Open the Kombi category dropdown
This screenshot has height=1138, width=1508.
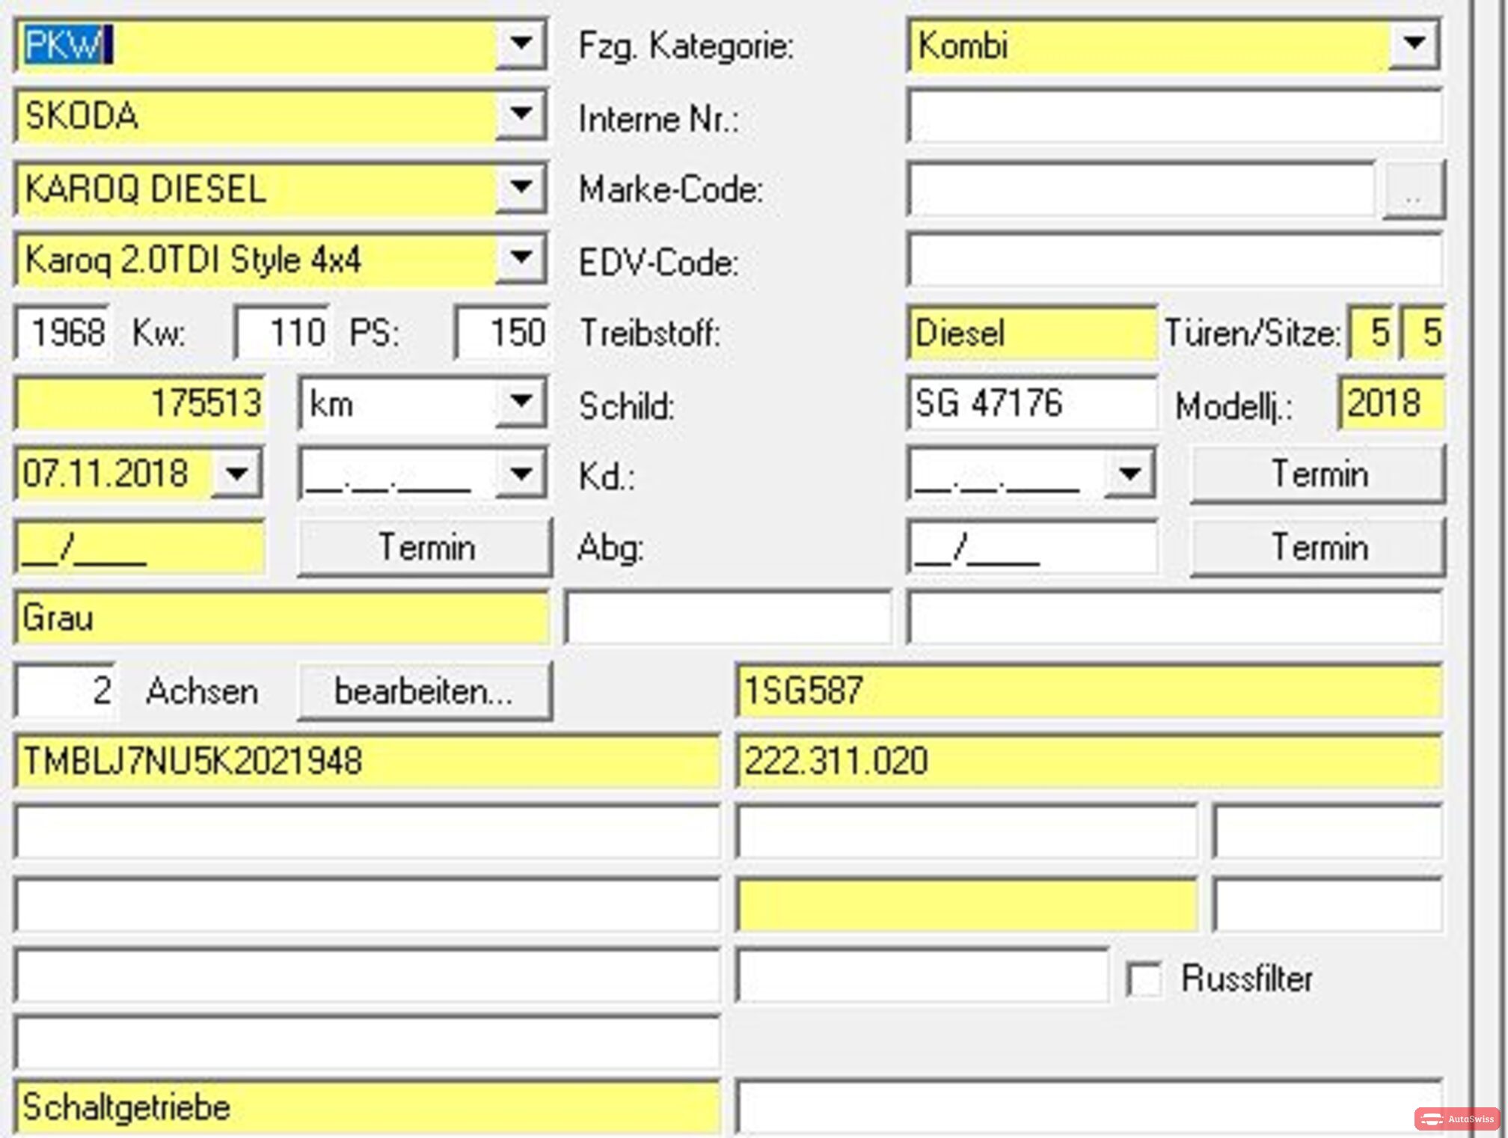tap(1413, 44)
